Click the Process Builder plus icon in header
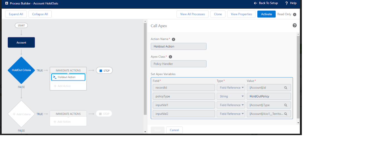The width and height of the screenshot is (378, 144). (6, 3)
